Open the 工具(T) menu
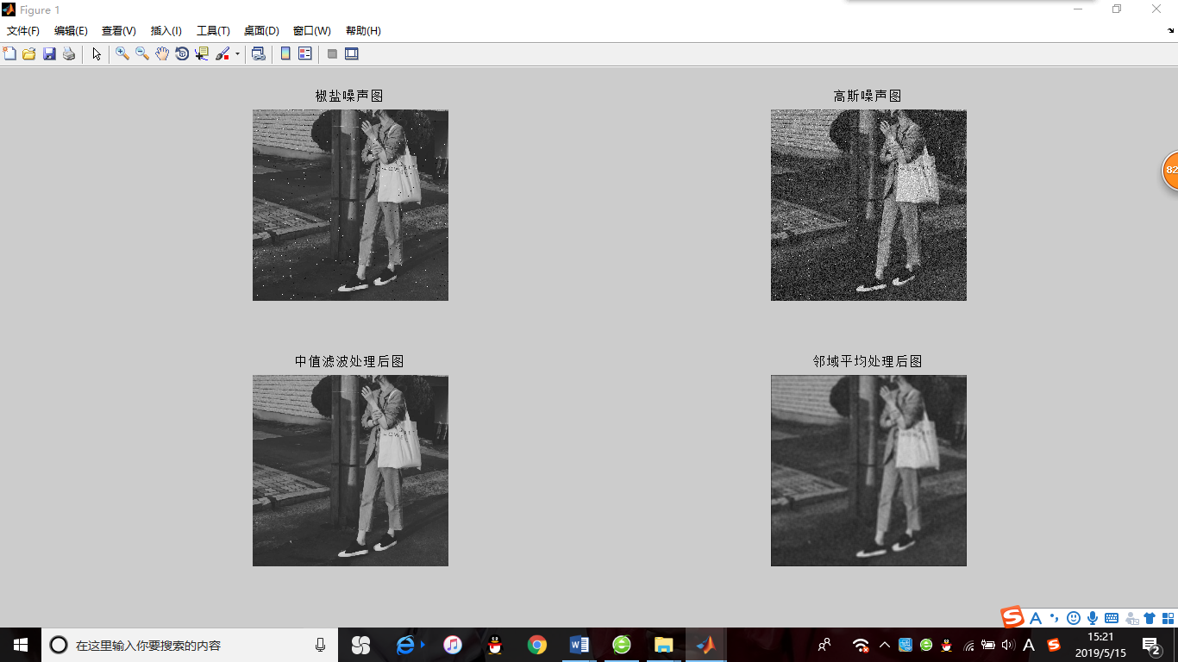Image resolution: width=1178 pixels, height=662 pixels. [x=213, y=31]
